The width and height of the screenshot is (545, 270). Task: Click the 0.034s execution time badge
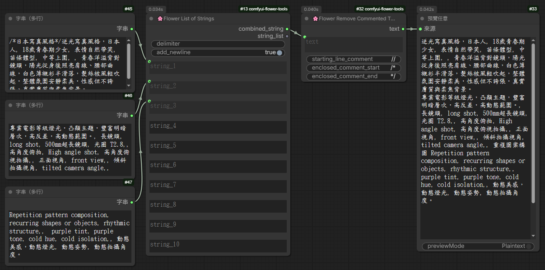156,9
